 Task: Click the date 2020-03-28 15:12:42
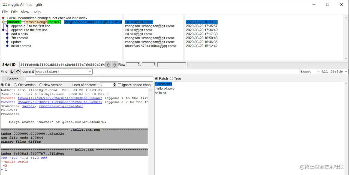tap(202, 46)
